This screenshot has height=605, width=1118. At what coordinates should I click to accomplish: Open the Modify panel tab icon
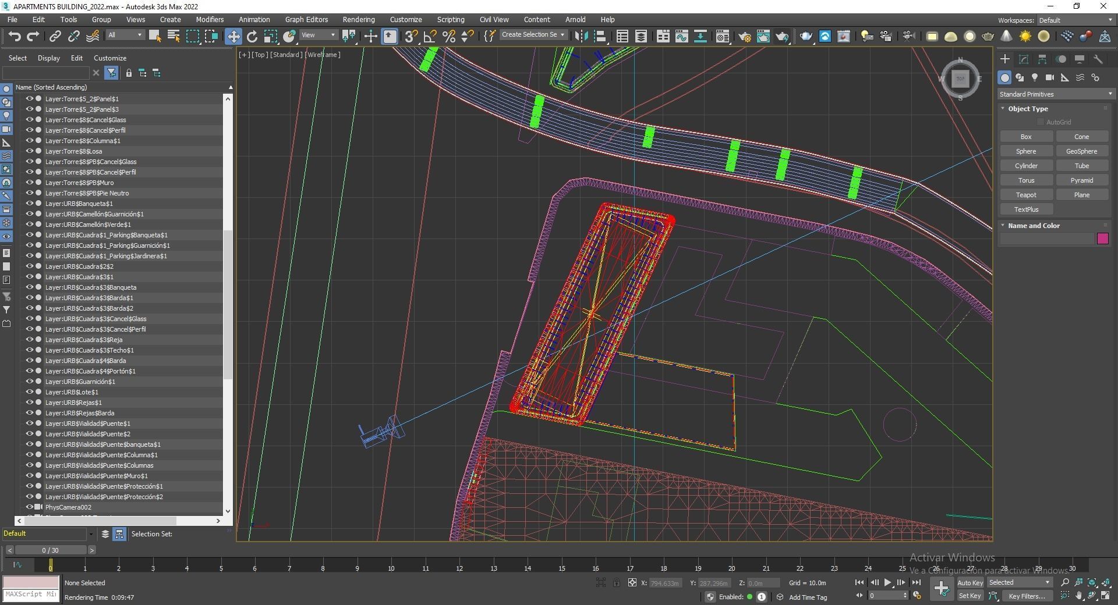point(1024,59)
